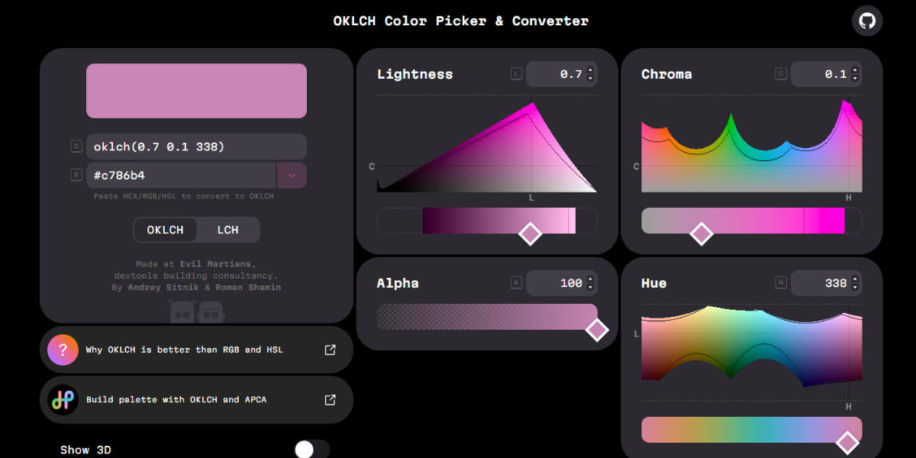Click a robot mascot icon under the credits

[x=183, y=311]
